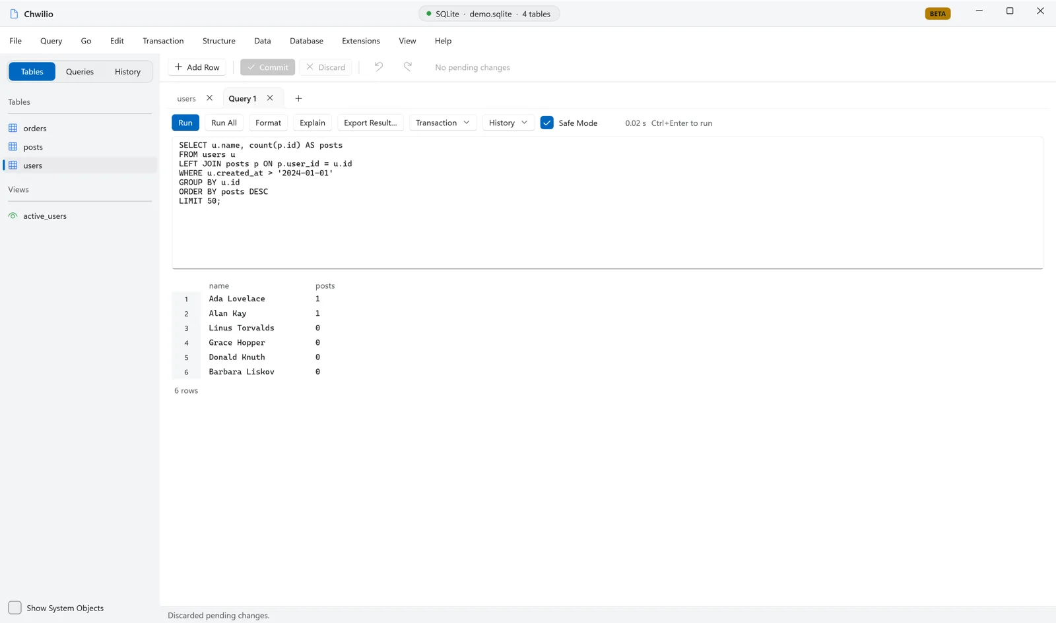Run the query with Run button
Screen dimensions: 1056x623
185,123
